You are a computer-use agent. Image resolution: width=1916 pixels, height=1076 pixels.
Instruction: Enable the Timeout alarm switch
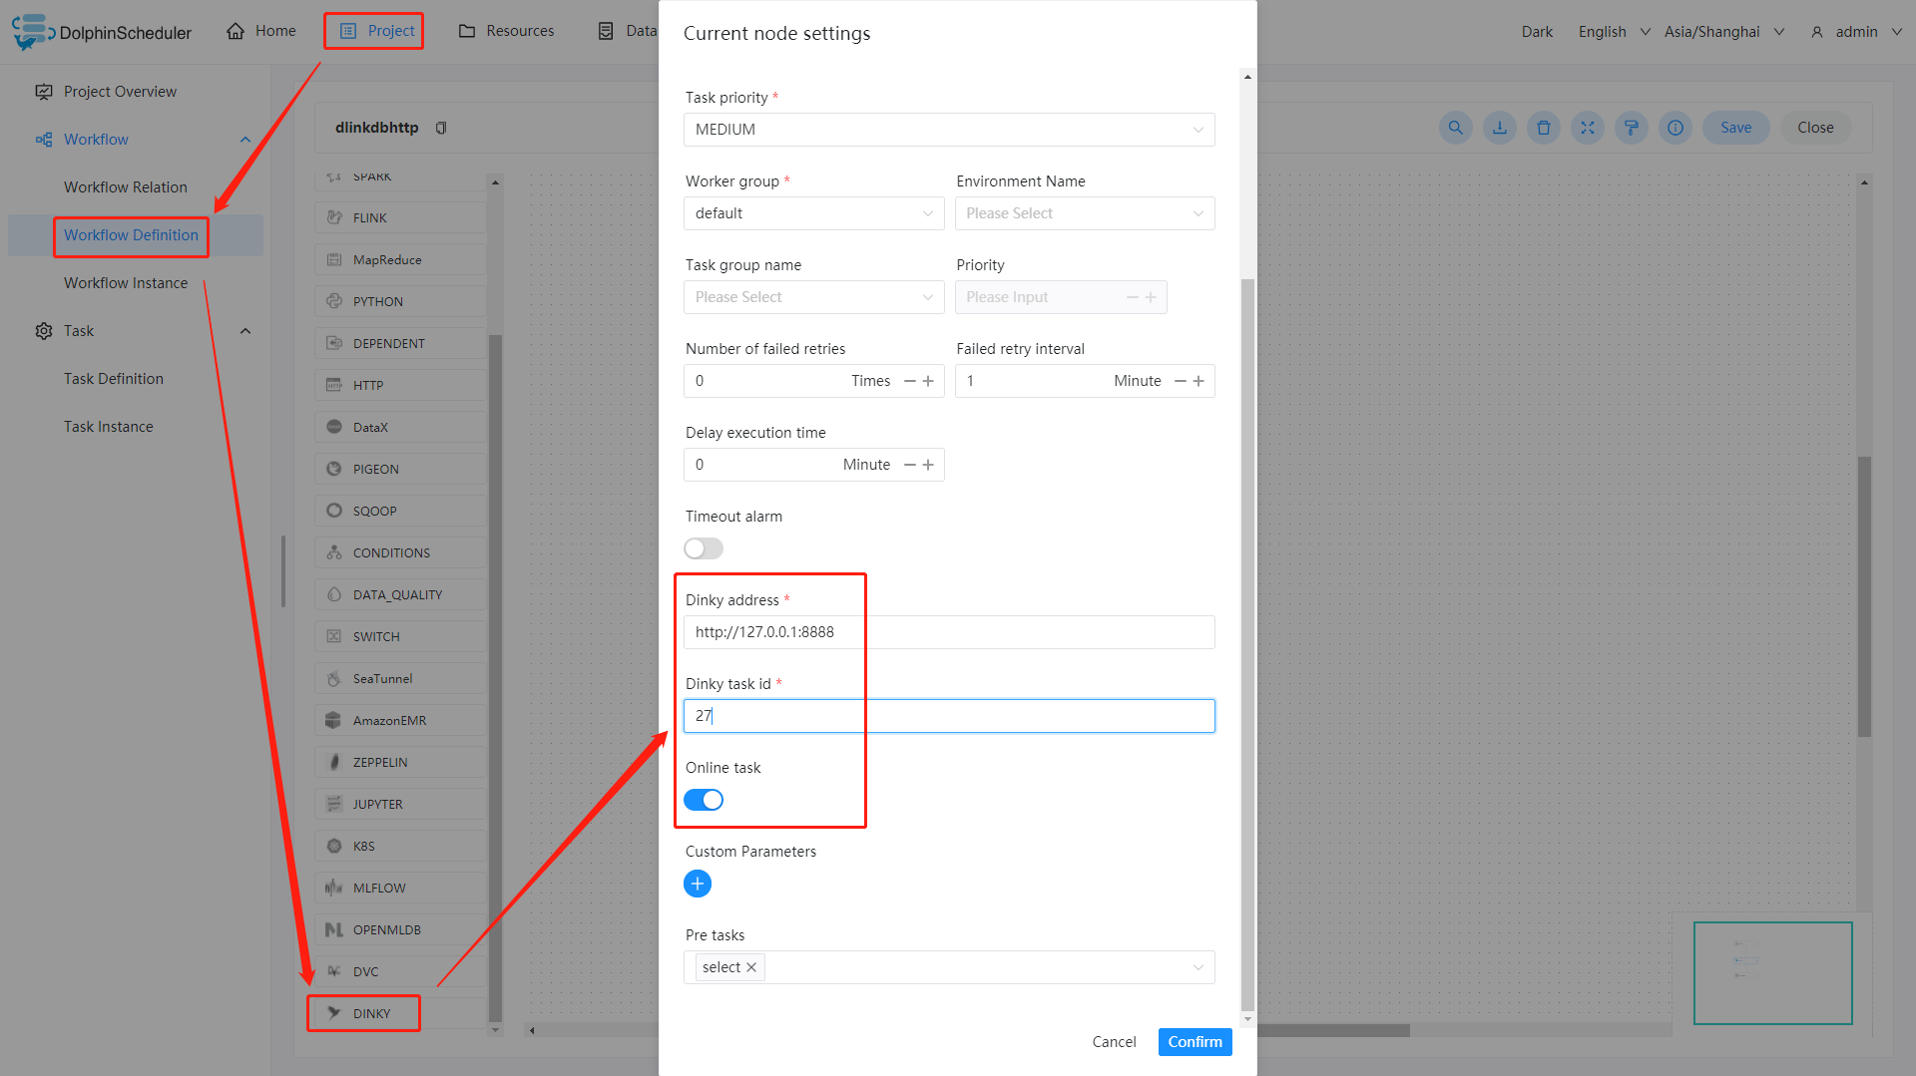coord(704,548)
